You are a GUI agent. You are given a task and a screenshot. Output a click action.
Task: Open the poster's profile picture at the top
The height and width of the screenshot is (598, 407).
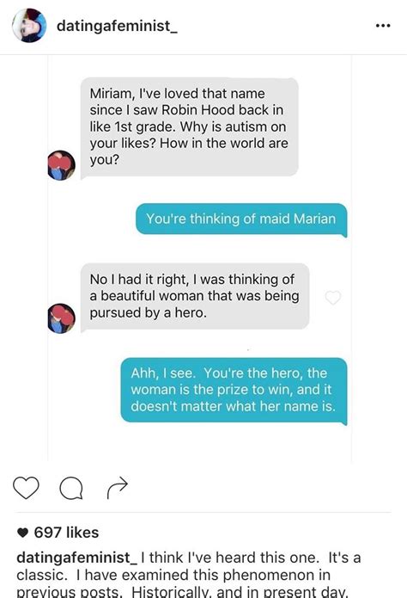point(29,26)
